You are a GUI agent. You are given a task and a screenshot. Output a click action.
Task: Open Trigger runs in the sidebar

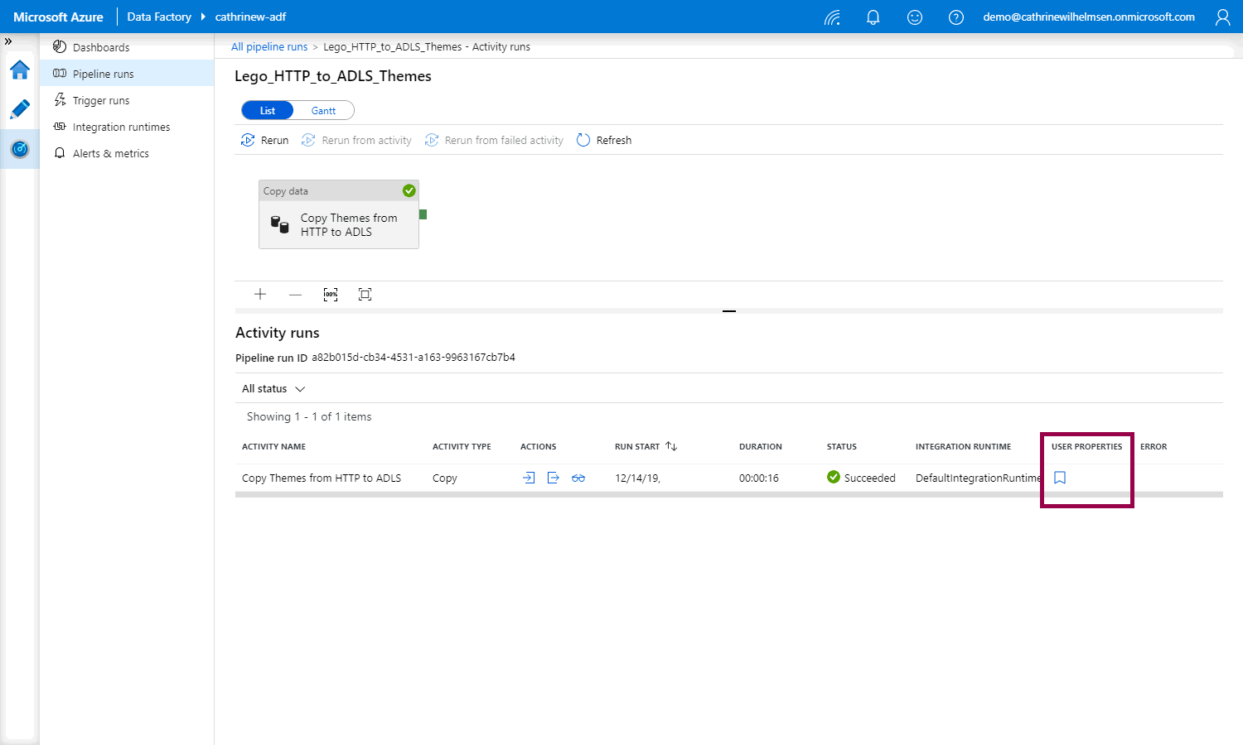[x=101, y=101]
